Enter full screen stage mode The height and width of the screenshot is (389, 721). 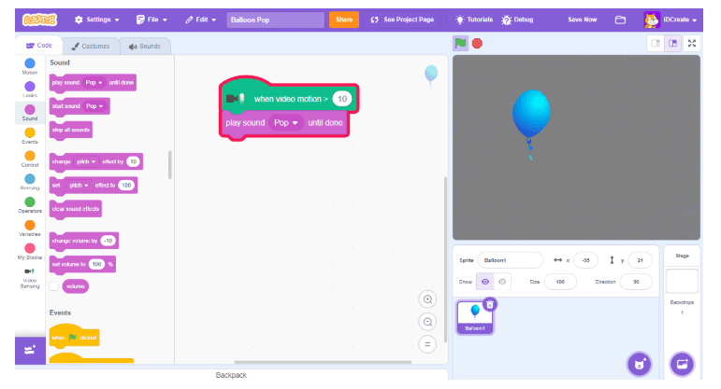692,43
